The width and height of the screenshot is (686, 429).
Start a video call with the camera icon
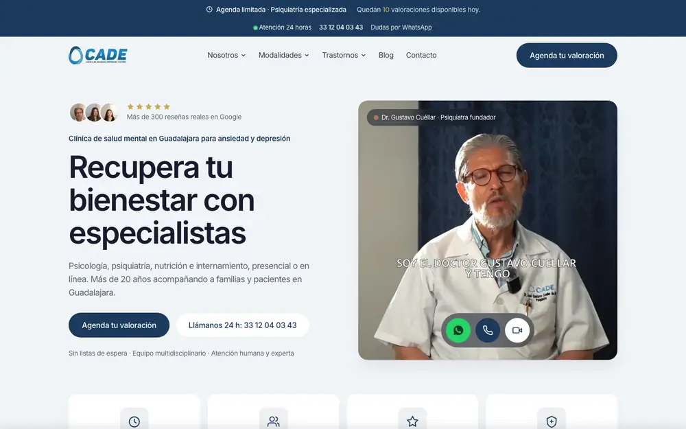[x=517, y=330]
